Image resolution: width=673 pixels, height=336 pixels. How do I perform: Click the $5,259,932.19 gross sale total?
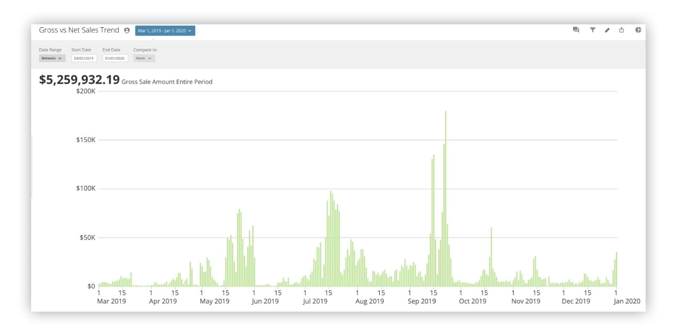pyautogui.click(x=79, y=80)
